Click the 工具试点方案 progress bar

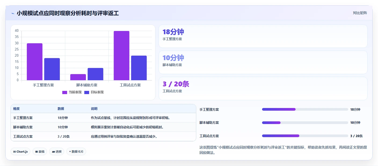305,136
